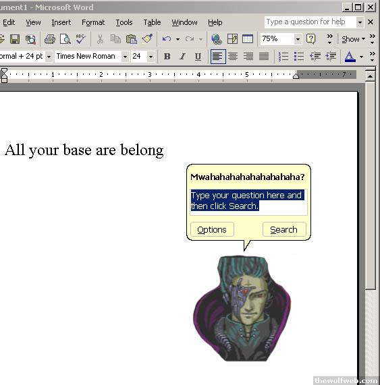Click the scroll up arrow button

point(370,76)
